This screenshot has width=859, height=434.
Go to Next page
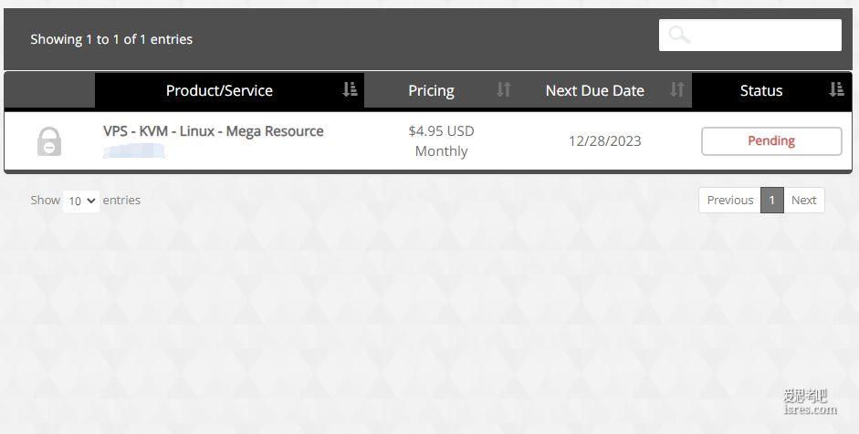pos(803,201)
